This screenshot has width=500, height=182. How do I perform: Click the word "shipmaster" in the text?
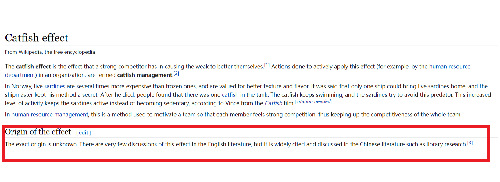click(x=19, y=95)
